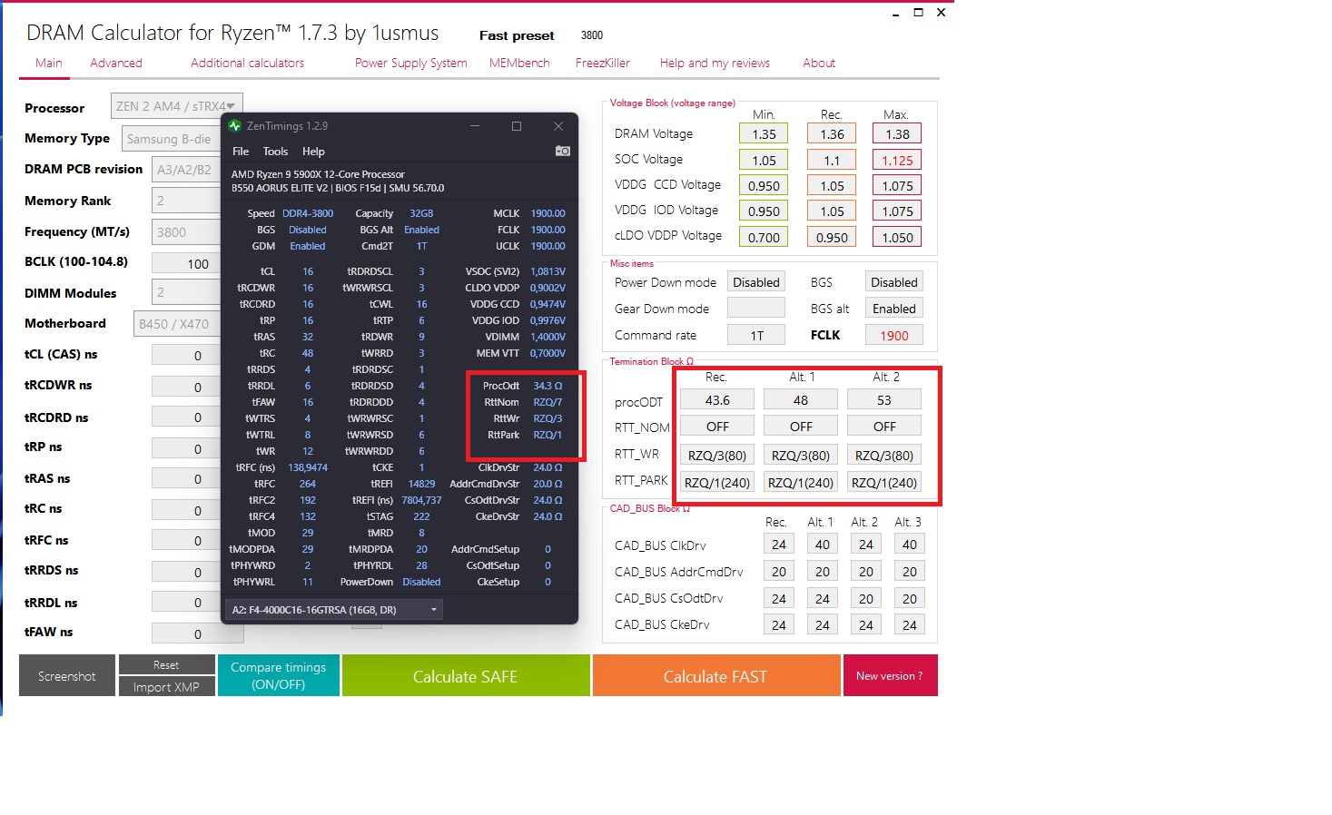Click the Screenshot button
Image resolution: width=1332 pixels, height=815 pixels.
click(x=67, y=676)
